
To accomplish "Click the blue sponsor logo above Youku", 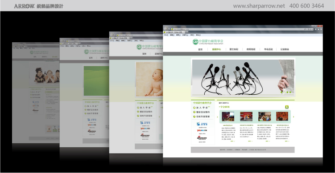I will [x=202, y=124].
